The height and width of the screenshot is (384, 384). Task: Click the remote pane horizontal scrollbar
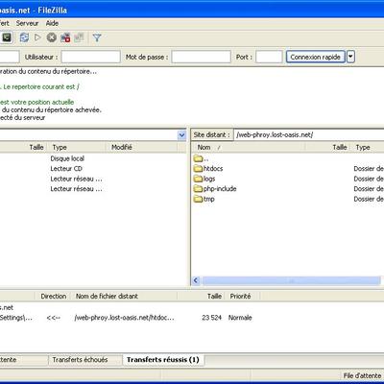(x=292, y=281)
